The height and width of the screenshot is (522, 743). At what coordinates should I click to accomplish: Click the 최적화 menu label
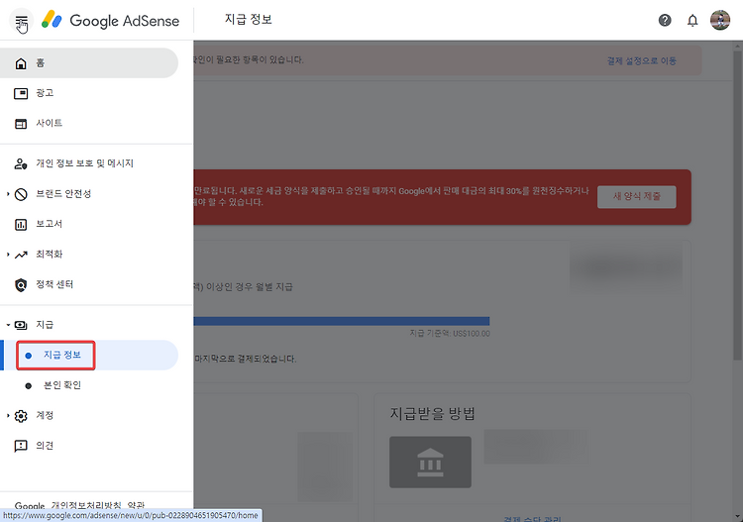(x=50, y=255)
